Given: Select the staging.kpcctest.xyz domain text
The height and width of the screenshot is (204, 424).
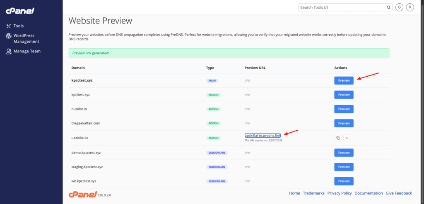Looking at the screenshot, I should pyautogui.click(x=87, y=167).
